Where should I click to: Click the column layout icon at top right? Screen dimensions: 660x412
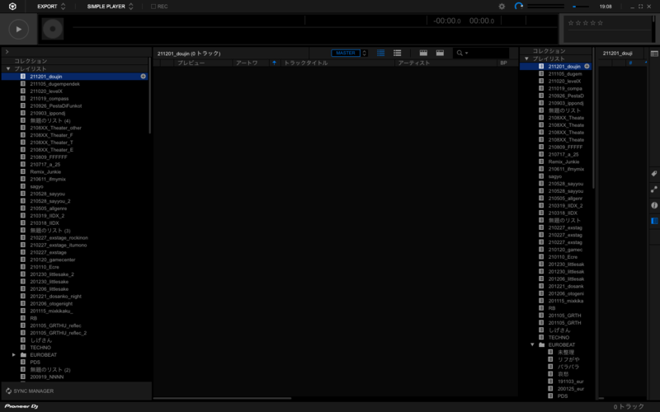point(654,54)
